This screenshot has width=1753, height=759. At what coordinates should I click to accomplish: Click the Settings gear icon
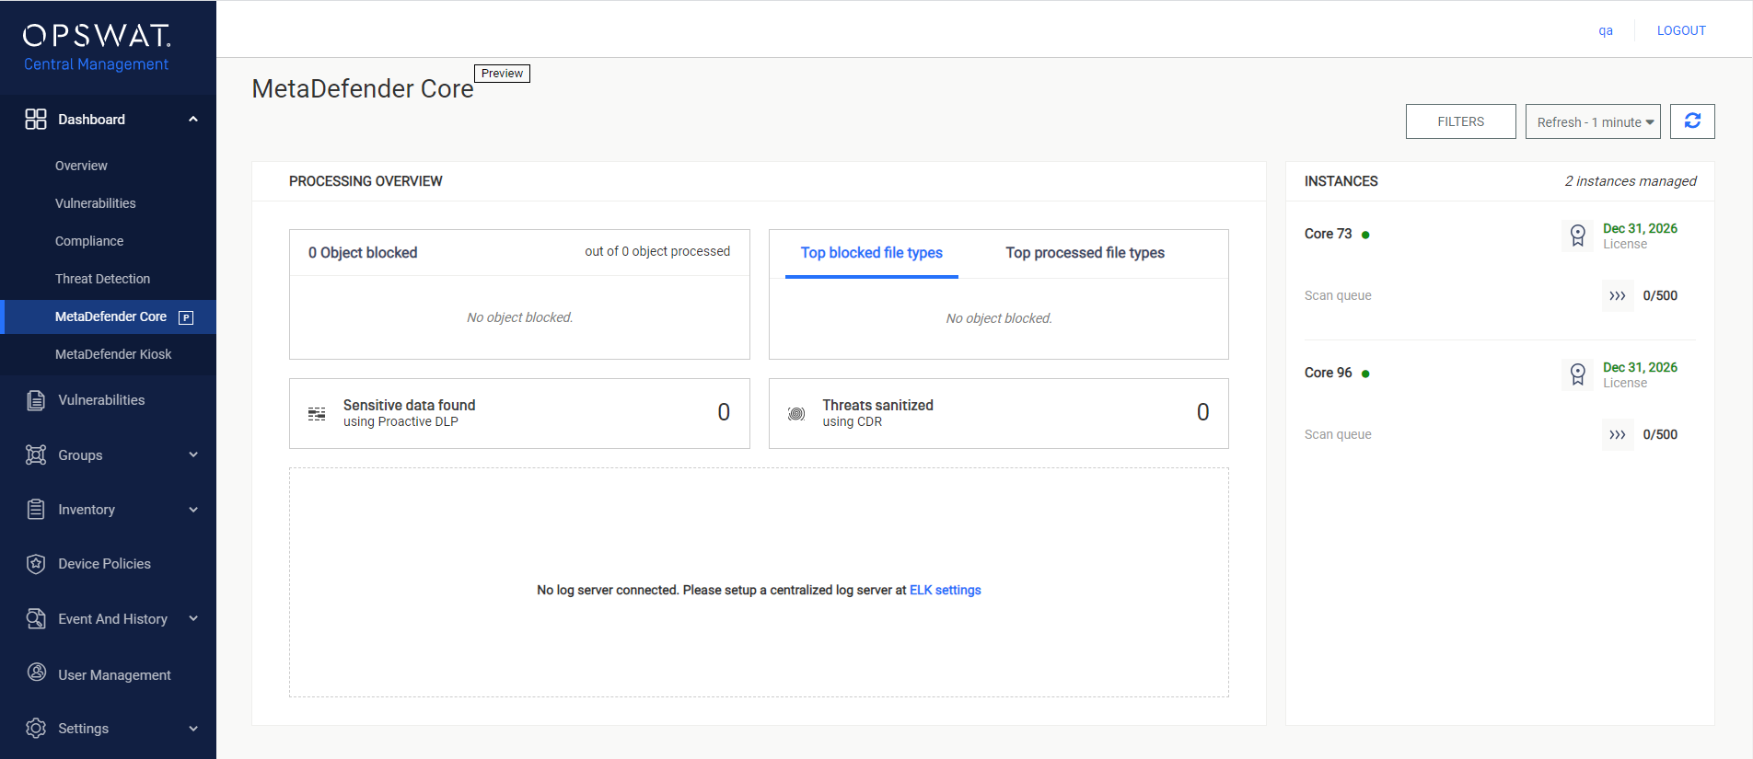tap(36, 729)
